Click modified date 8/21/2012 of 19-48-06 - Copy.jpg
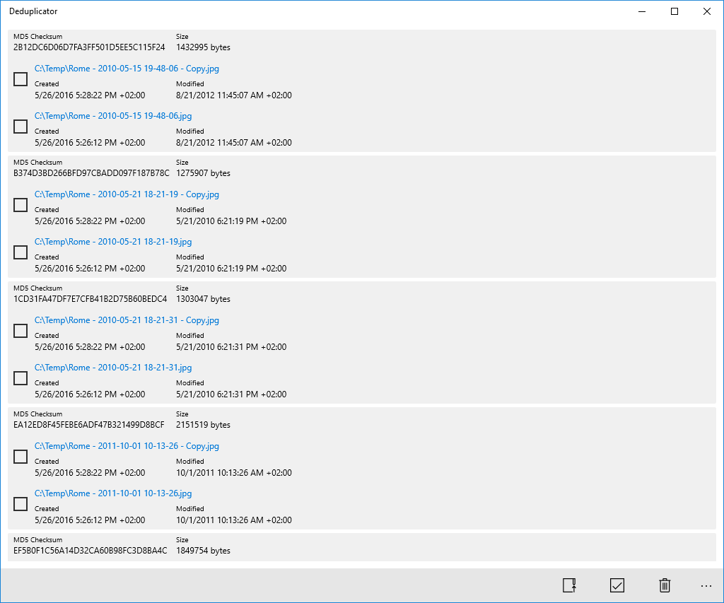This screenshot has height=603, width=724. point(233,95)
